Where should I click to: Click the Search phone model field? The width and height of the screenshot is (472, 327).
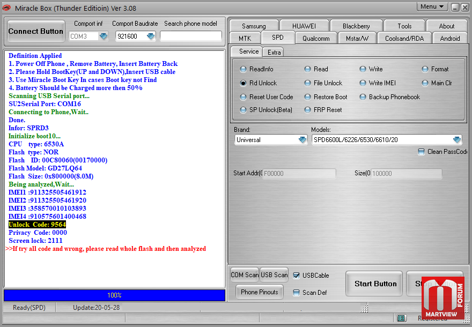tap(191, 36)
